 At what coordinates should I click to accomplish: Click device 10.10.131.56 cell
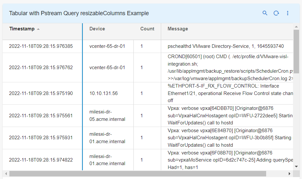coord(108,93)
